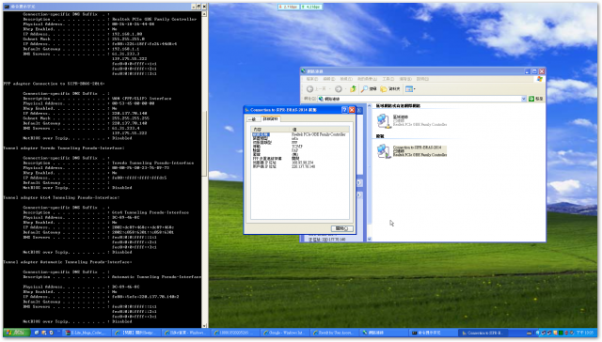Image resolution: width=602 pixels, height=342 pixels.
Task: Click the Forward arrow in Network Connections toolbar
Action: click(339, 89)
